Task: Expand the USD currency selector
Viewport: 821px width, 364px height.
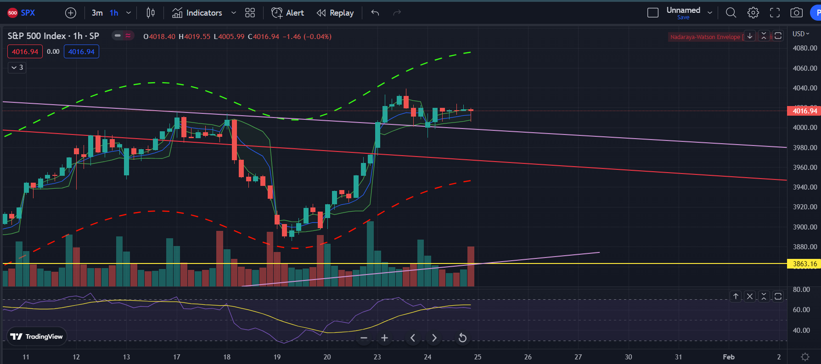Action: [801, 34]
